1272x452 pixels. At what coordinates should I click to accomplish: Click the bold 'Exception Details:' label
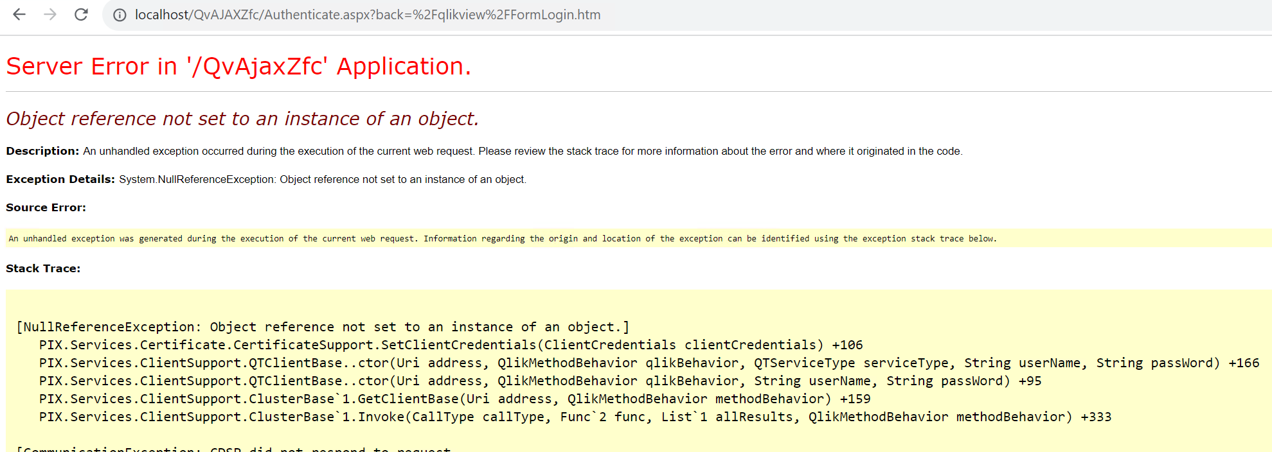pos(60,179)
